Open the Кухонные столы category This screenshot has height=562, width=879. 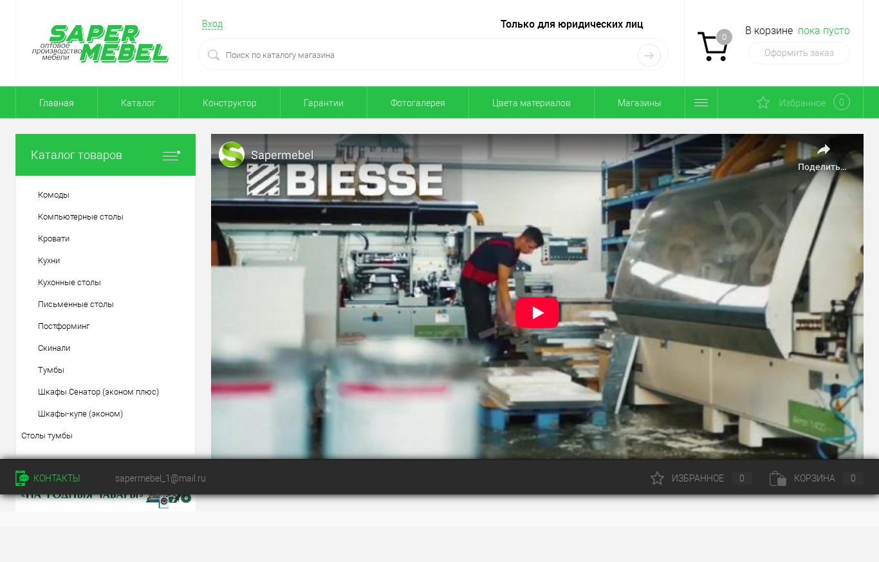point(69,283)
